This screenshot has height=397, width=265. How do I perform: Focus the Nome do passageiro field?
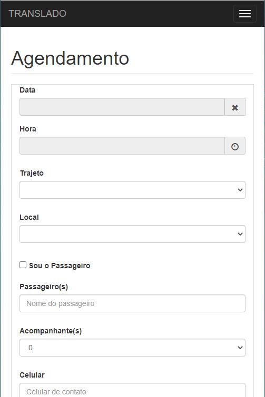132,303
